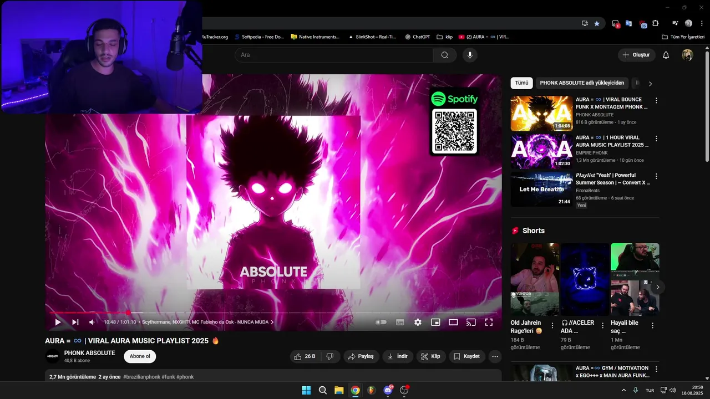
Task: Open Native Instruments bookmark
Action: click(x=315, y=37)
